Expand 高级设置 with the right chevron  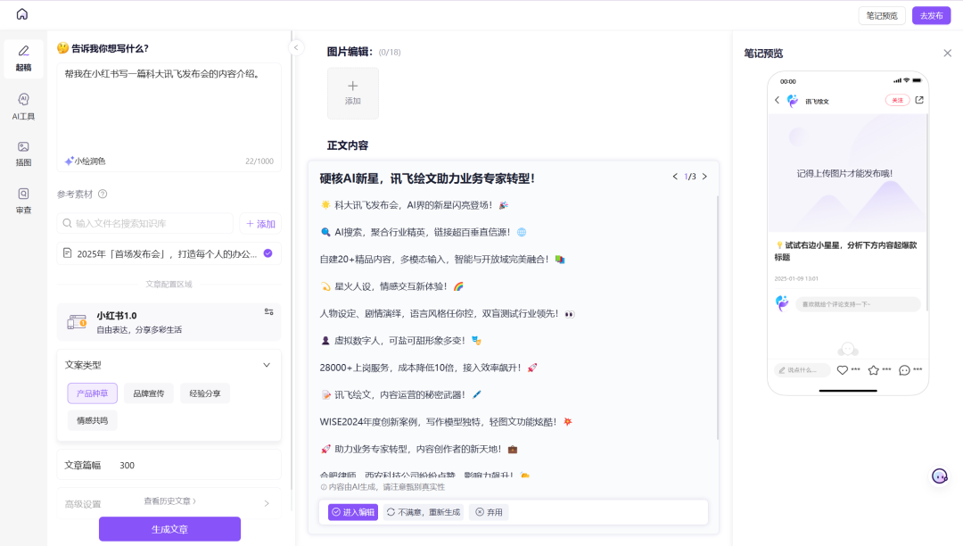[x=267, y=503]
